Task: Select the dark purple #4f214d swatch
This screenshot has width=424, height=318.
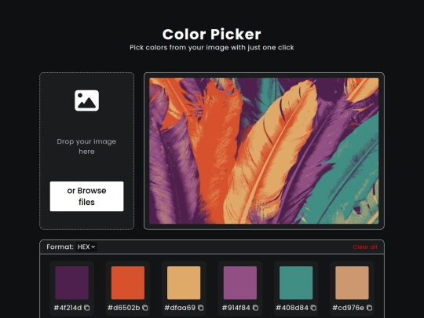Action: click(72, 283)
